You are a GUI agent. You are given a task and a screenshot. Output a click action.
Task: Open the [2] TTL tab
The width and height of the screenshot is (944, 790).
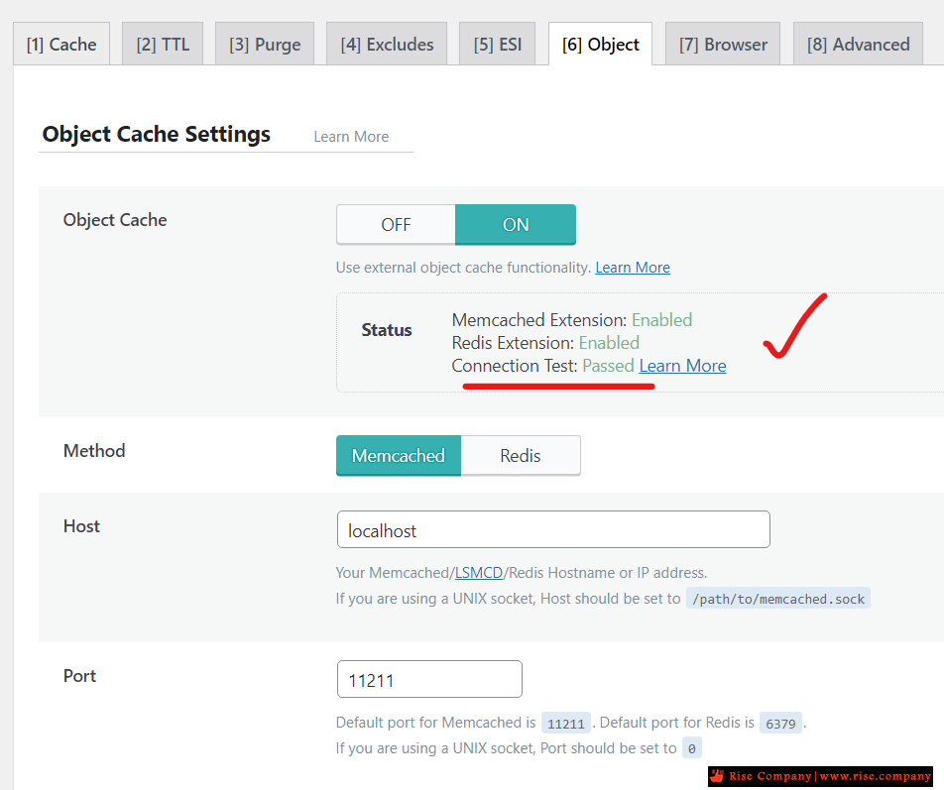coord(163,44)
